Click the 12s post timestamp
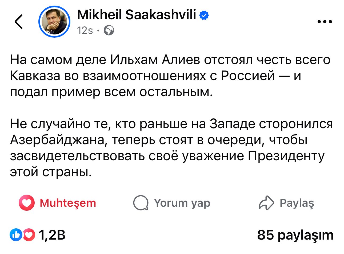The width and height of the screenshot is (344, 254). click(x=85, y=31)
